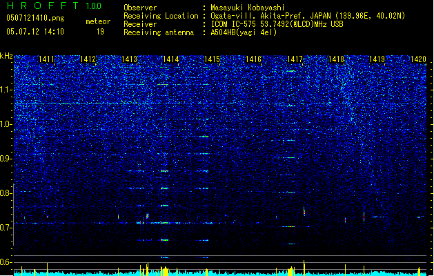Click the HROFFT 1.0.0 title

point(55,6)
